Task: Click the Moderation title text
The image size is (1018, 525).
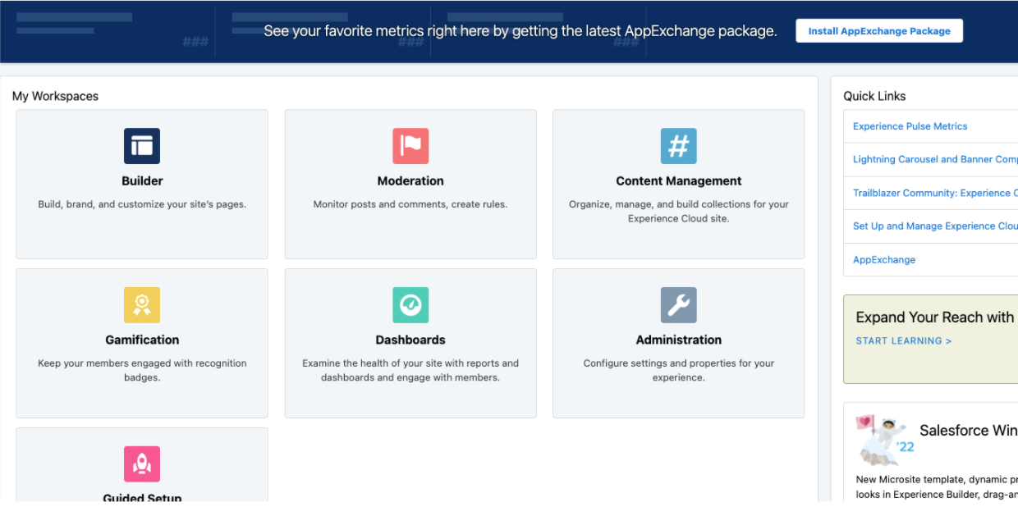Action: [x=410, y=181]
